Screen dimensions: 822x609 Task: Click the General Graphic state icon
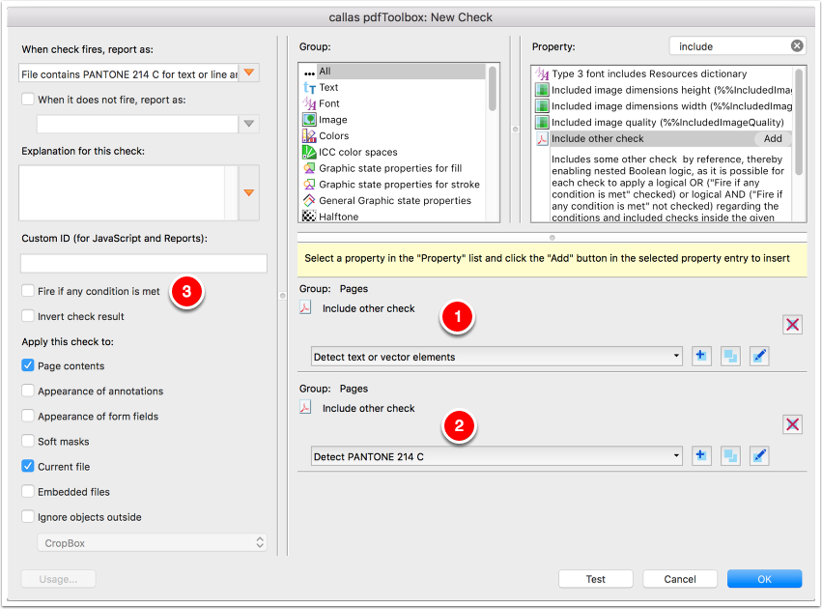(309, 200)
